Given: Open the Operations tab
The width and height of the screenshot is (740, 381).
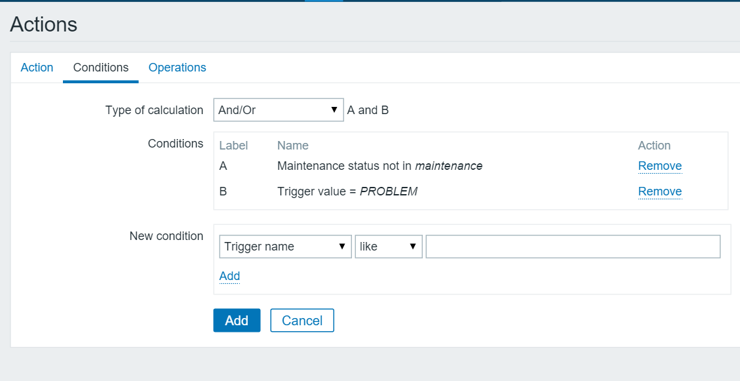Looking at the screenshot, I should click(x=177, y=67).
